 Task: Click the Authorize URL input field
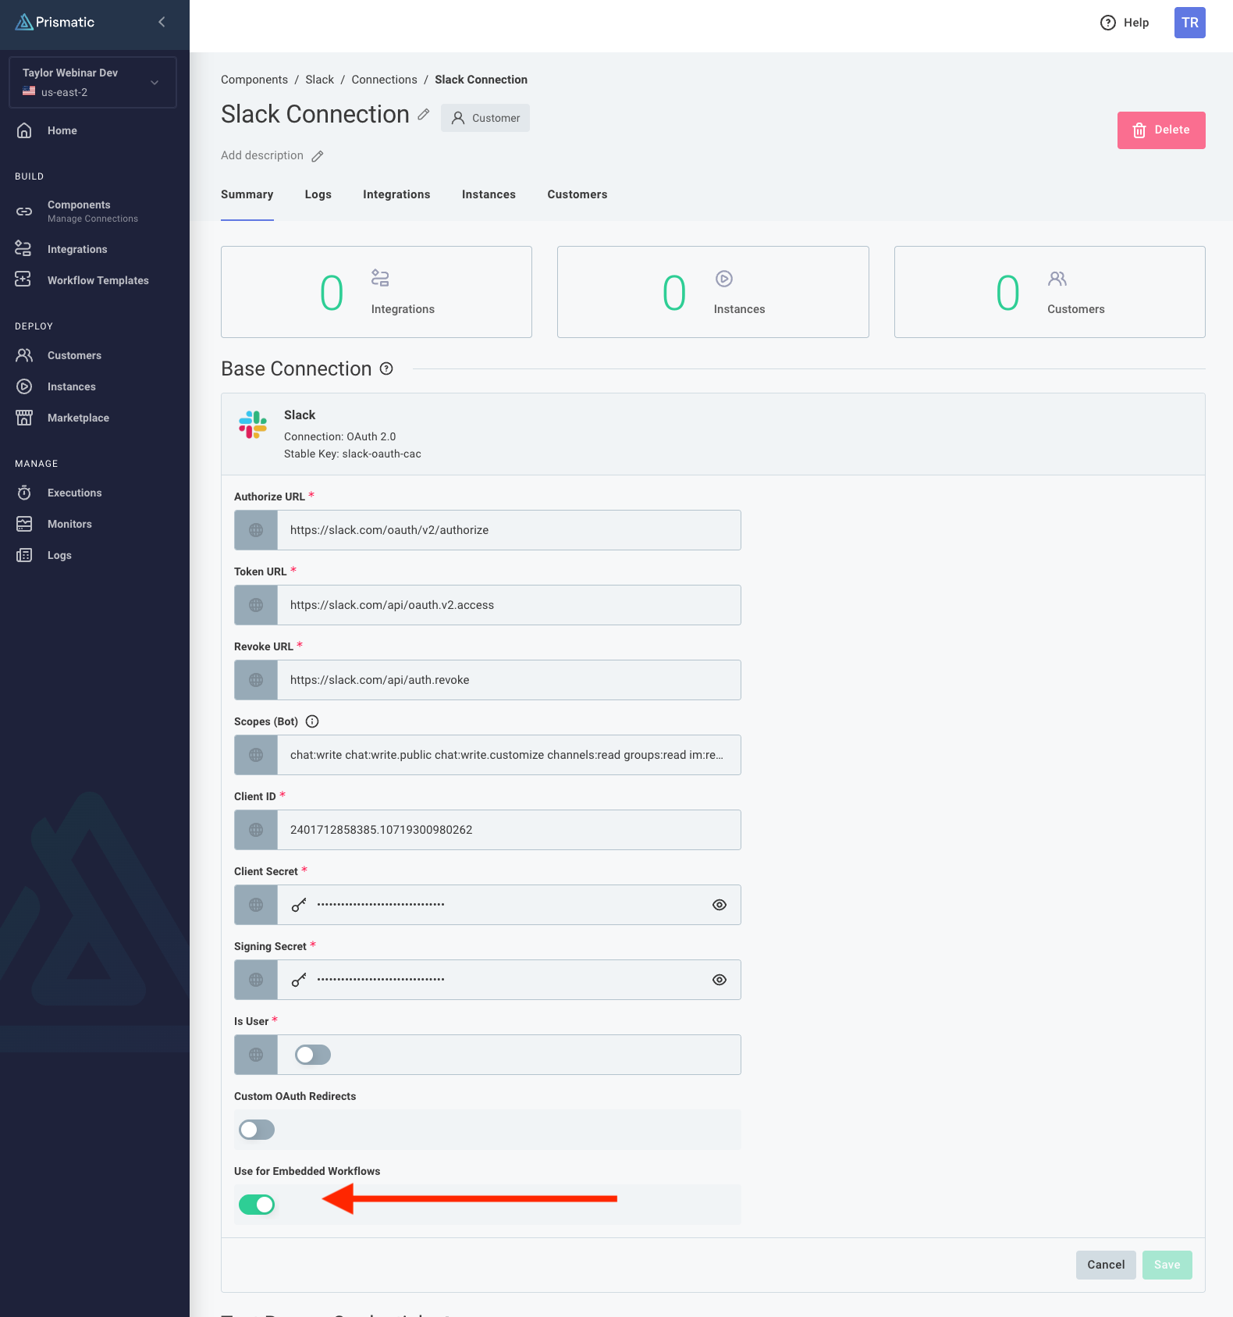click(x=509, y=530)
